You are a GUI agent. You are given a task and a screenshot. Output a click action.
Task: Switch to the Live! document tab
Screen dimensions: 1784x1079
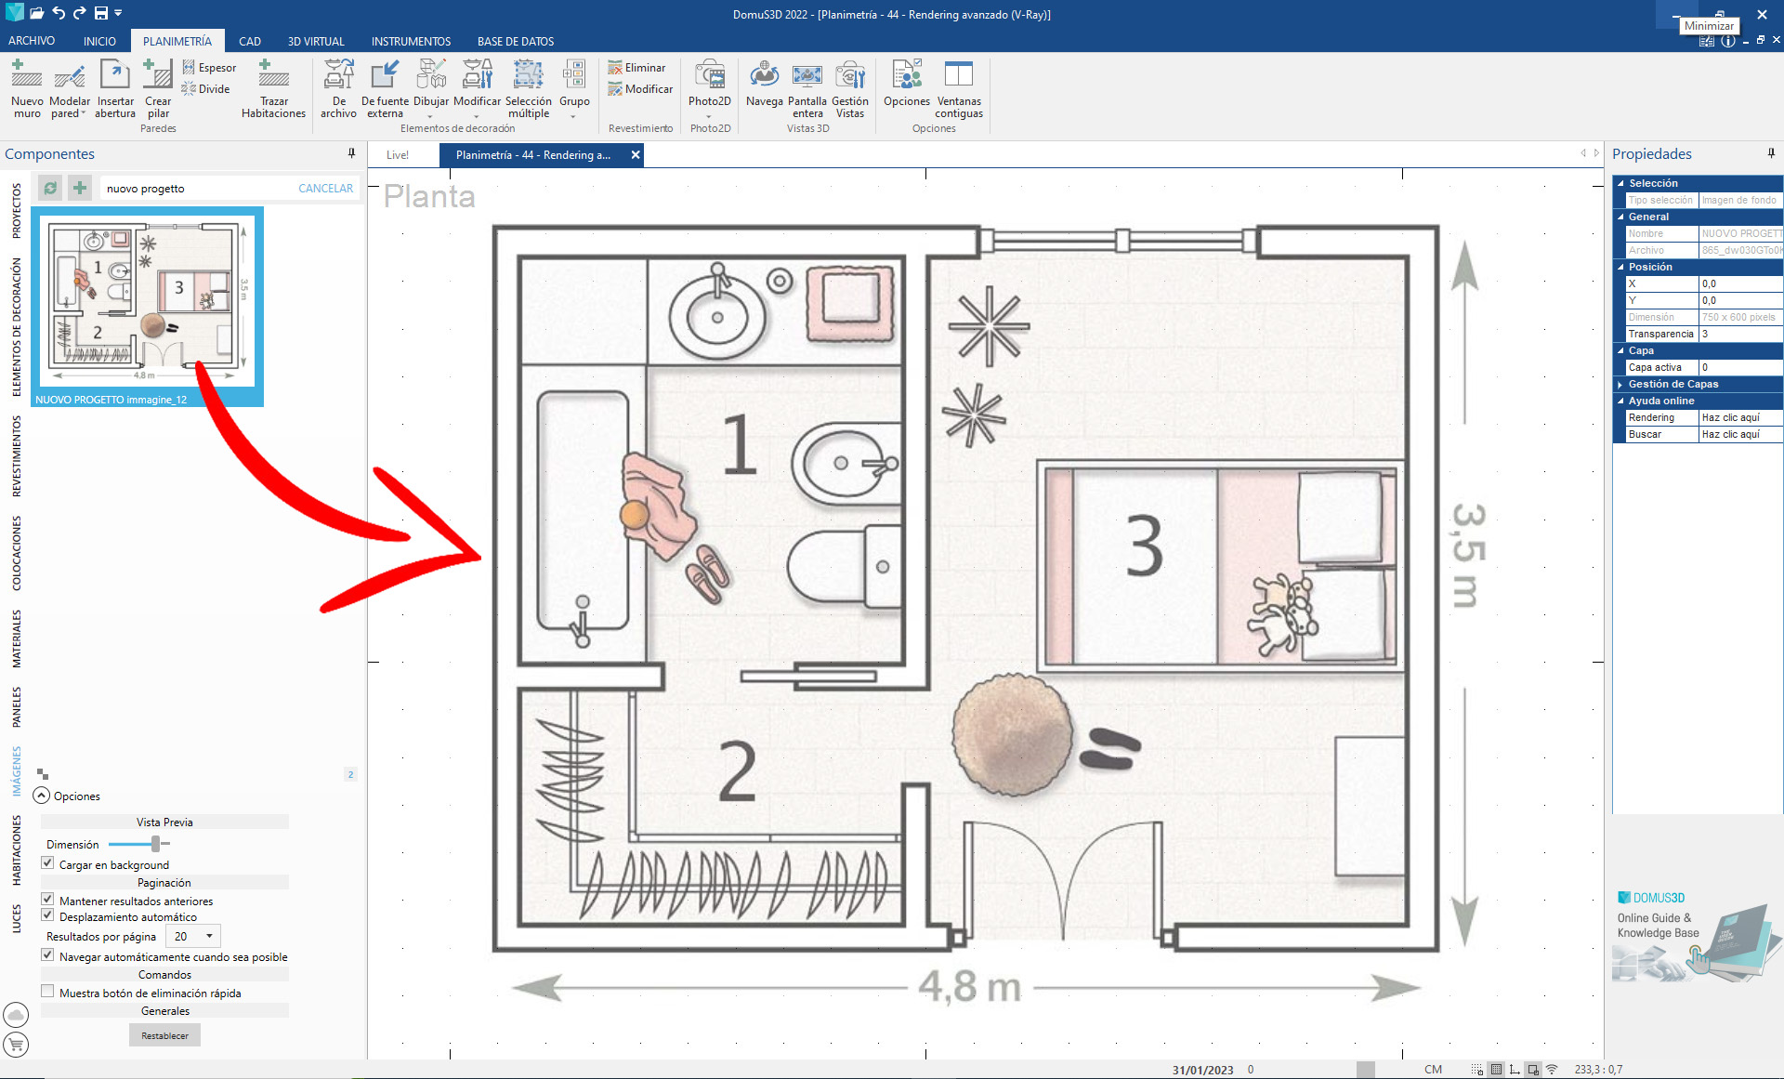398,155
